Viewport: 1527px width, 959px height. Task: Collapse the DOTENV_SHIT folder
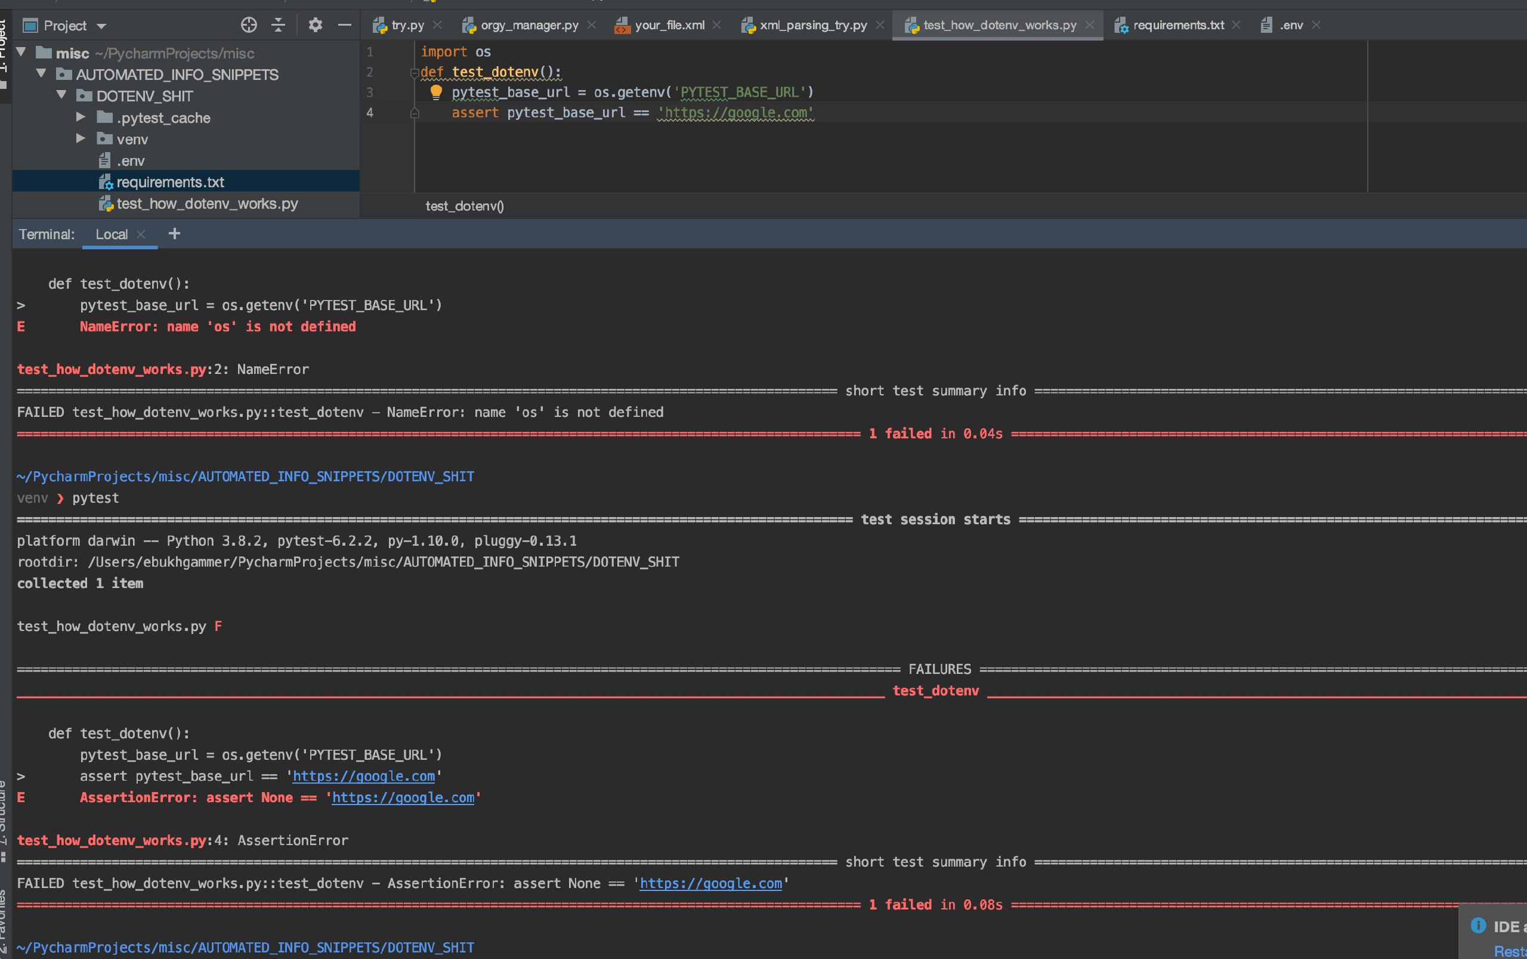(x=61, y=95)
